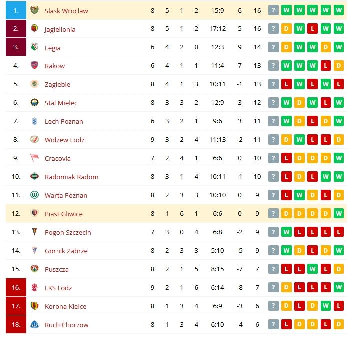Click Pogon Szczecin's green W form badge
Viewport: 348px width, 337px height.
pos(286,232)
